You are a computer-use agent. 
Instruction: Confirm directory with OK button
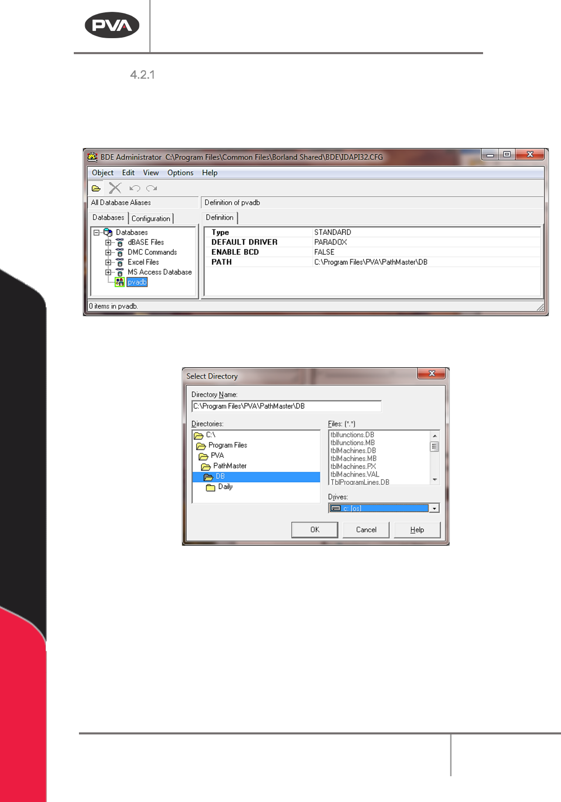coord(315,530)
